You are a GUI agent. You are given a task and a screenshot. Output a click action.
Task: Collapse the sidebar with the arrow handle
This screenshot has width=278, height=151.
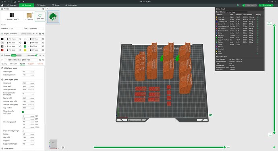(47, 8)
